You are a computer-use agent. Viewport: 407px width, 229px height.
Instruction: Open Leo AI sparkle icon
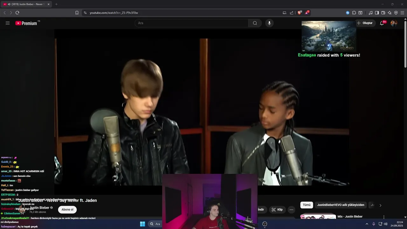coord(390,13)
